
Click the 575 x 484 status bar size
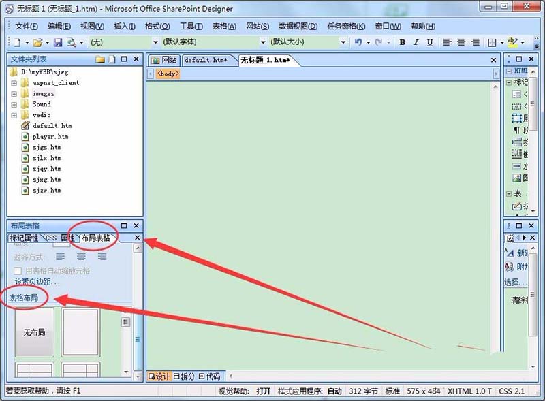click(x=423, y=391)
